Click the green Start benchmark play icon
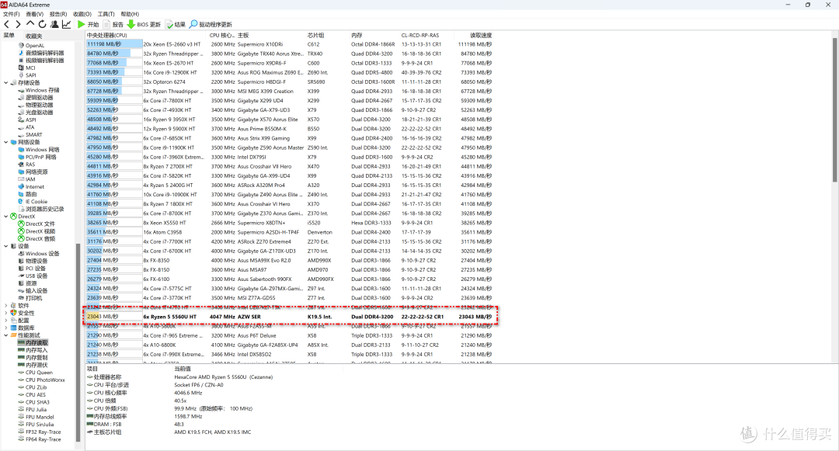This screenshot has width=839, height=451. (82, 24)
